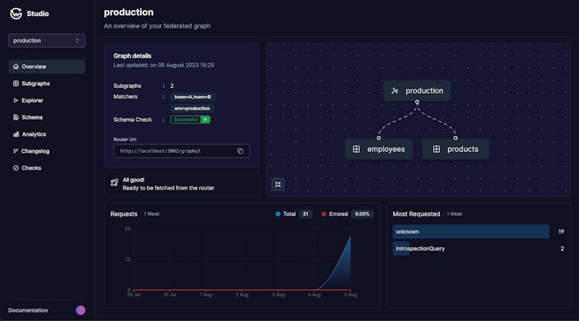The image size is (579, 321).
Task: Go to the Explorer page
Action: tap(32, 100)
